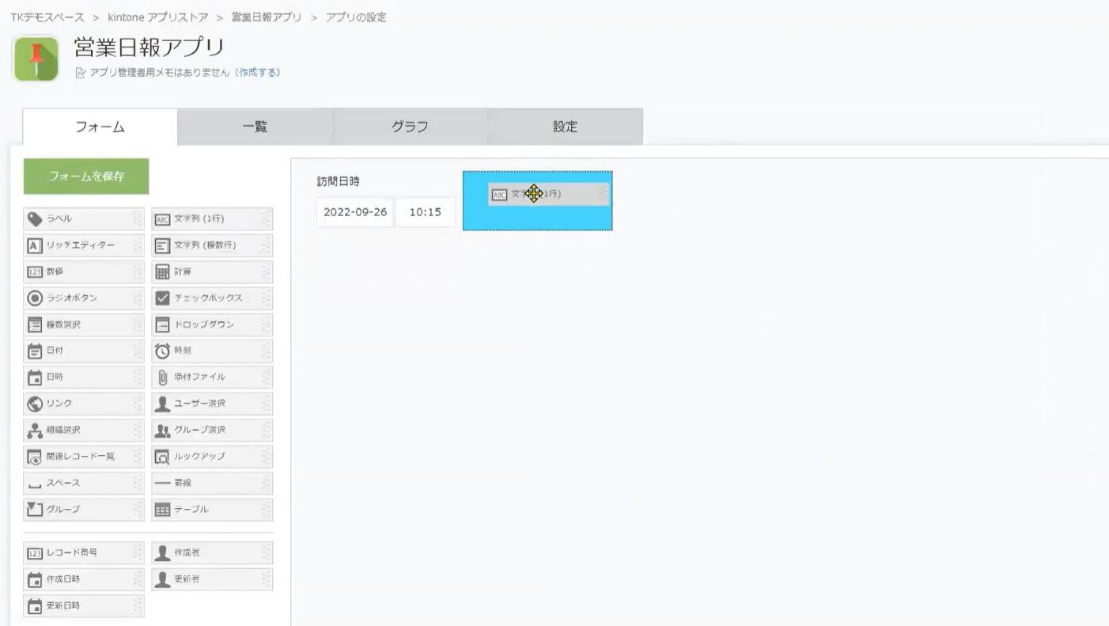Pick the リンク globe icon field
The height and width of the screenshot is (626, 1109).
tap(35, 404)
